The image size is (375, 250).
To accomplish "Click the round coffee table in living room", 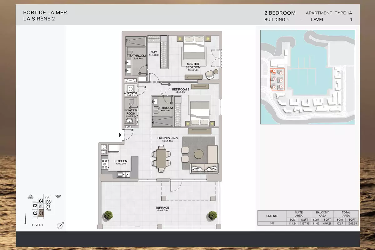I will (198, 154).
